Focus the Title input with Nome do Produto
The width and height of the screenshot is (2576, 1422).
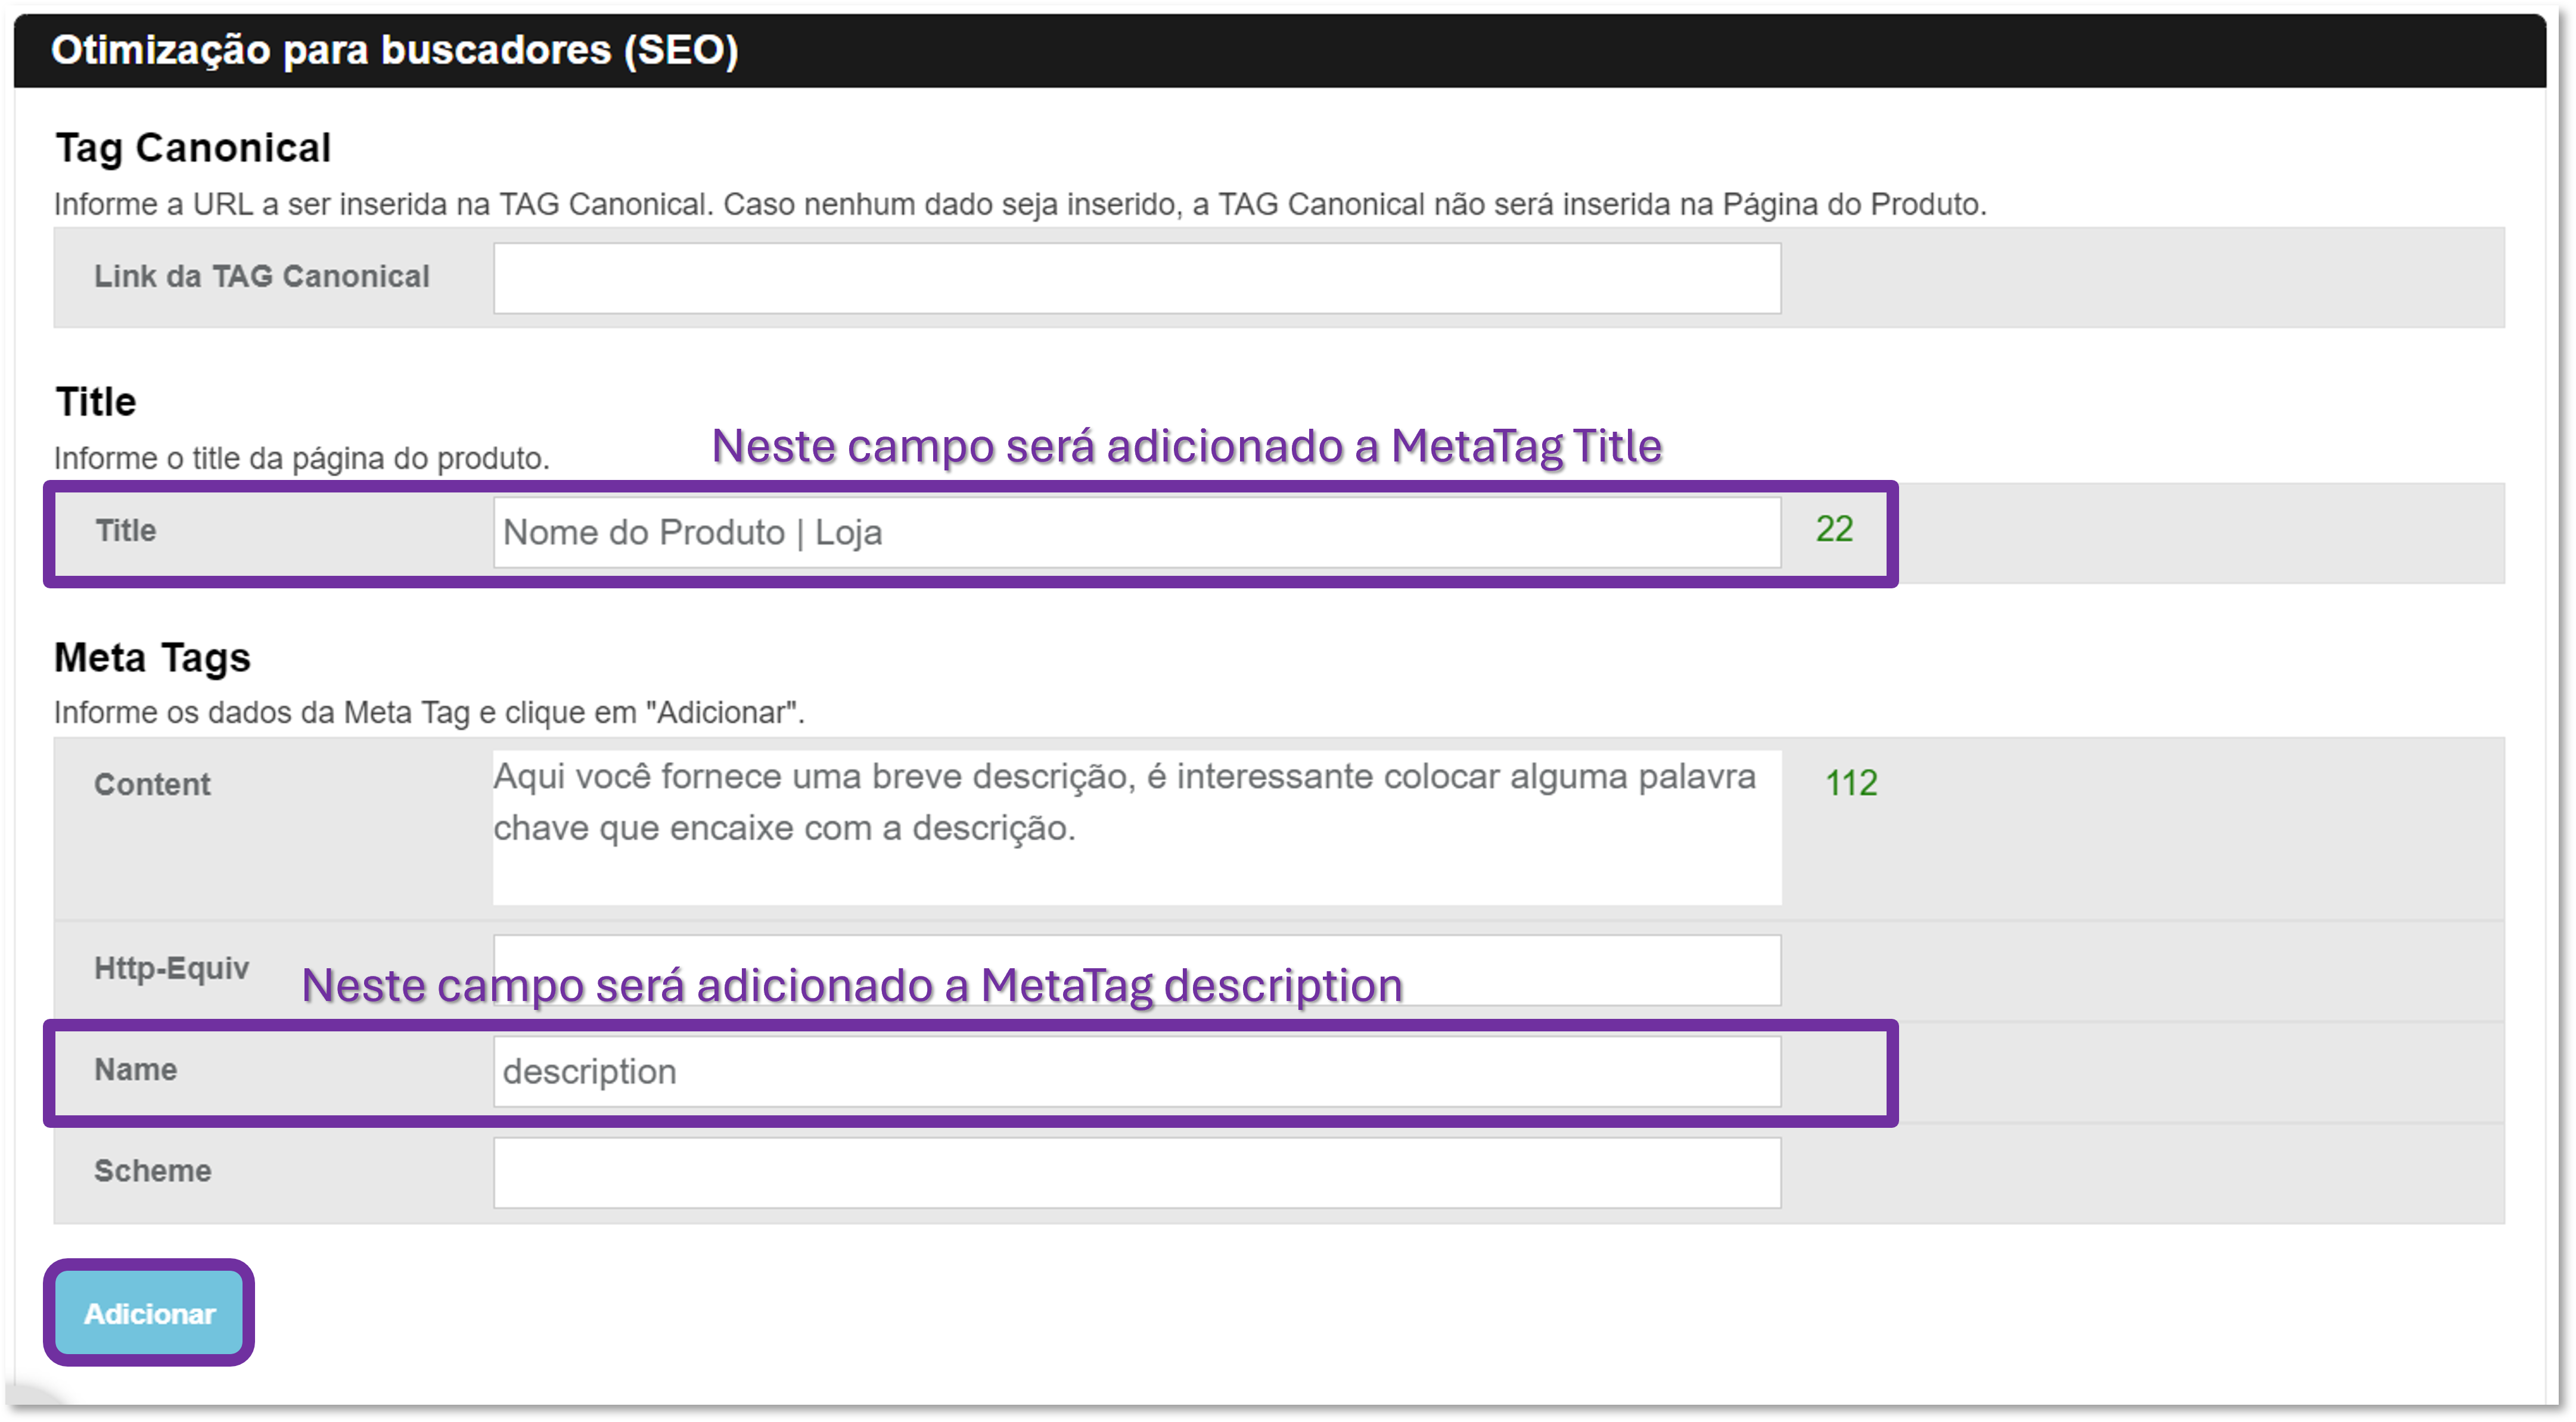coord(1136,532)
